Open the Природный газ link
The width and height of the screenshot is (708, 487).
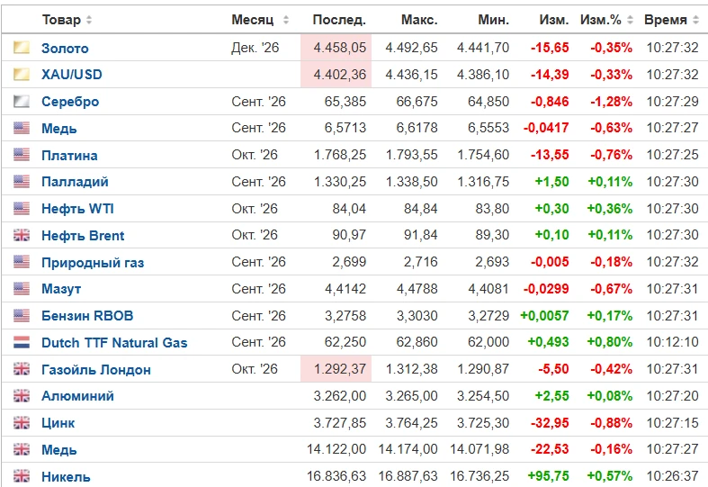point(93,263)
